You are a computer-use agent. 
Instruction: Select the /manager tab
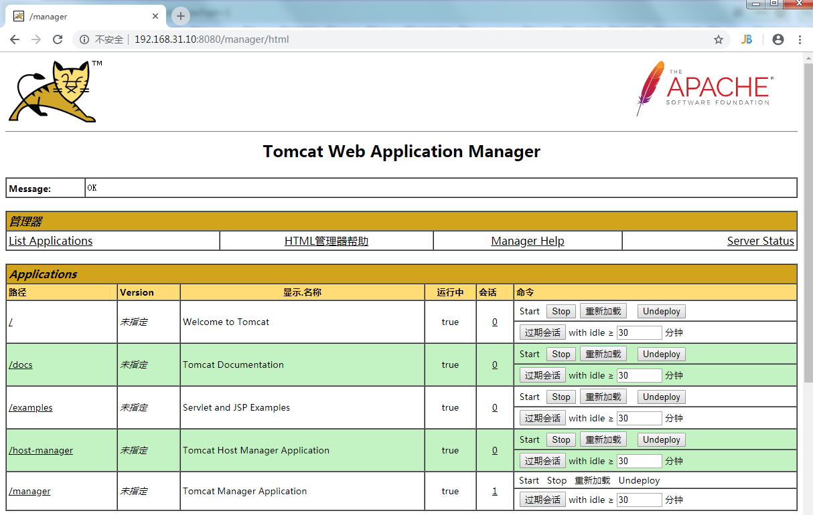(x=87, y=16)
